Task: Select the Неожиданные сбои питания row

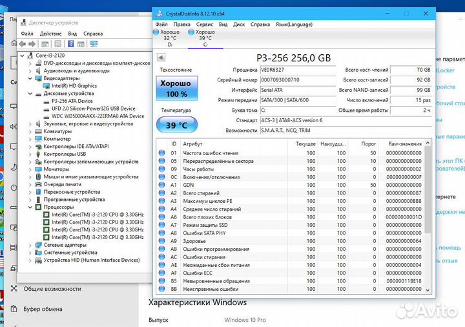Action: pos(290,265)
